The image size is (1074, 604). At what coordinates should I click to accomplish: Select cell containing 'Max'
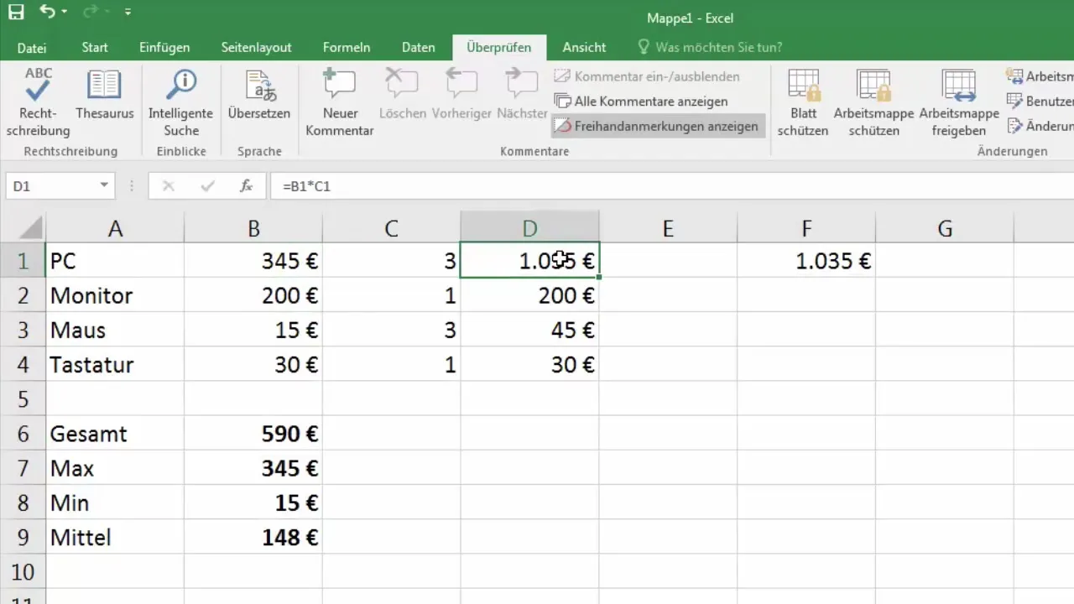115,468
